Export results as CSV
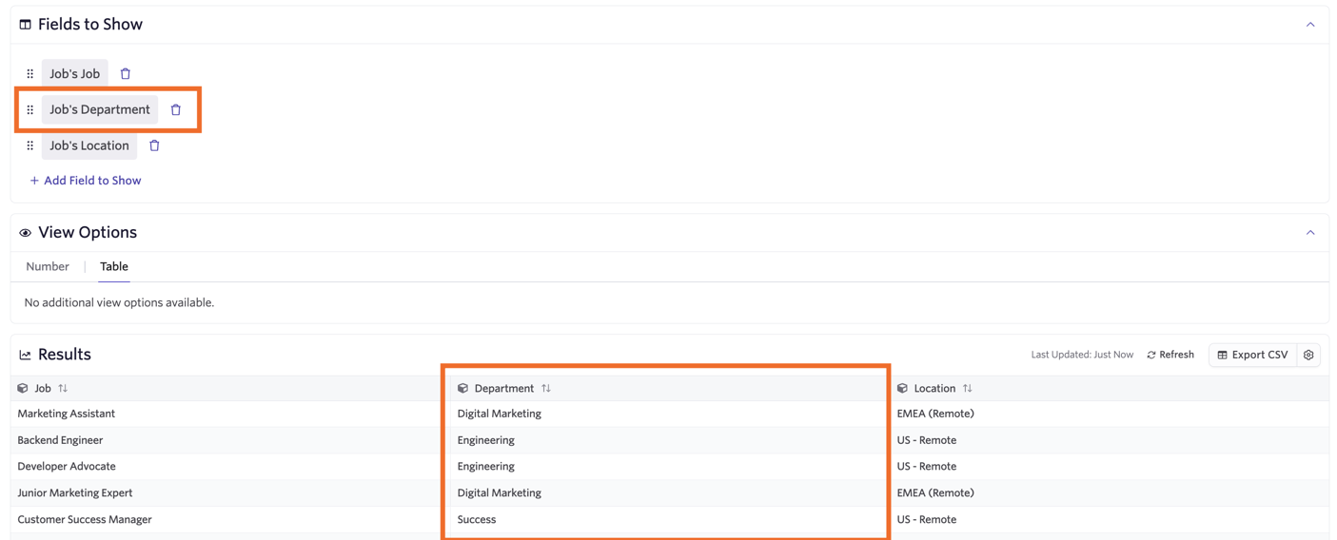 coord(1252,355)
